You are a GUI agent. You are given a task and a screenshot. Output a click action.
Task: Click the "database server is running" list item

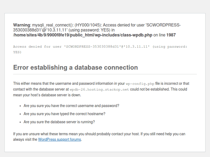pos(59,122)
